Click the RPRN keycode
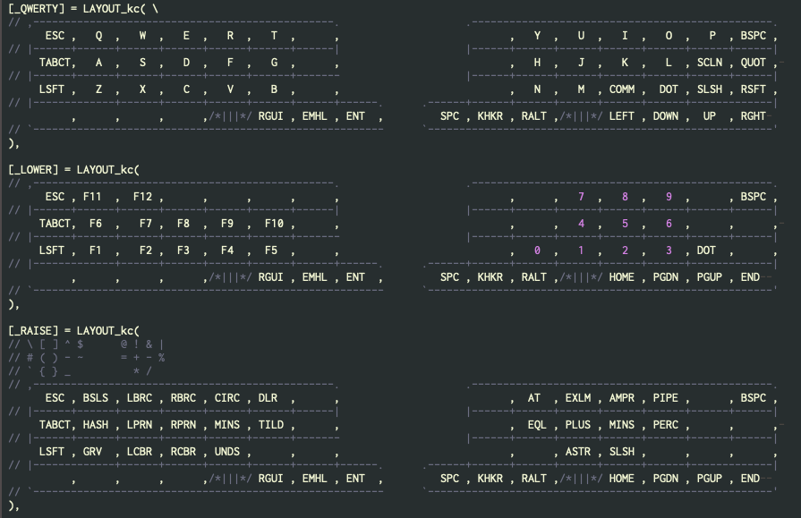The height and width of the screenshot is (518, 801). pos(183,425)
